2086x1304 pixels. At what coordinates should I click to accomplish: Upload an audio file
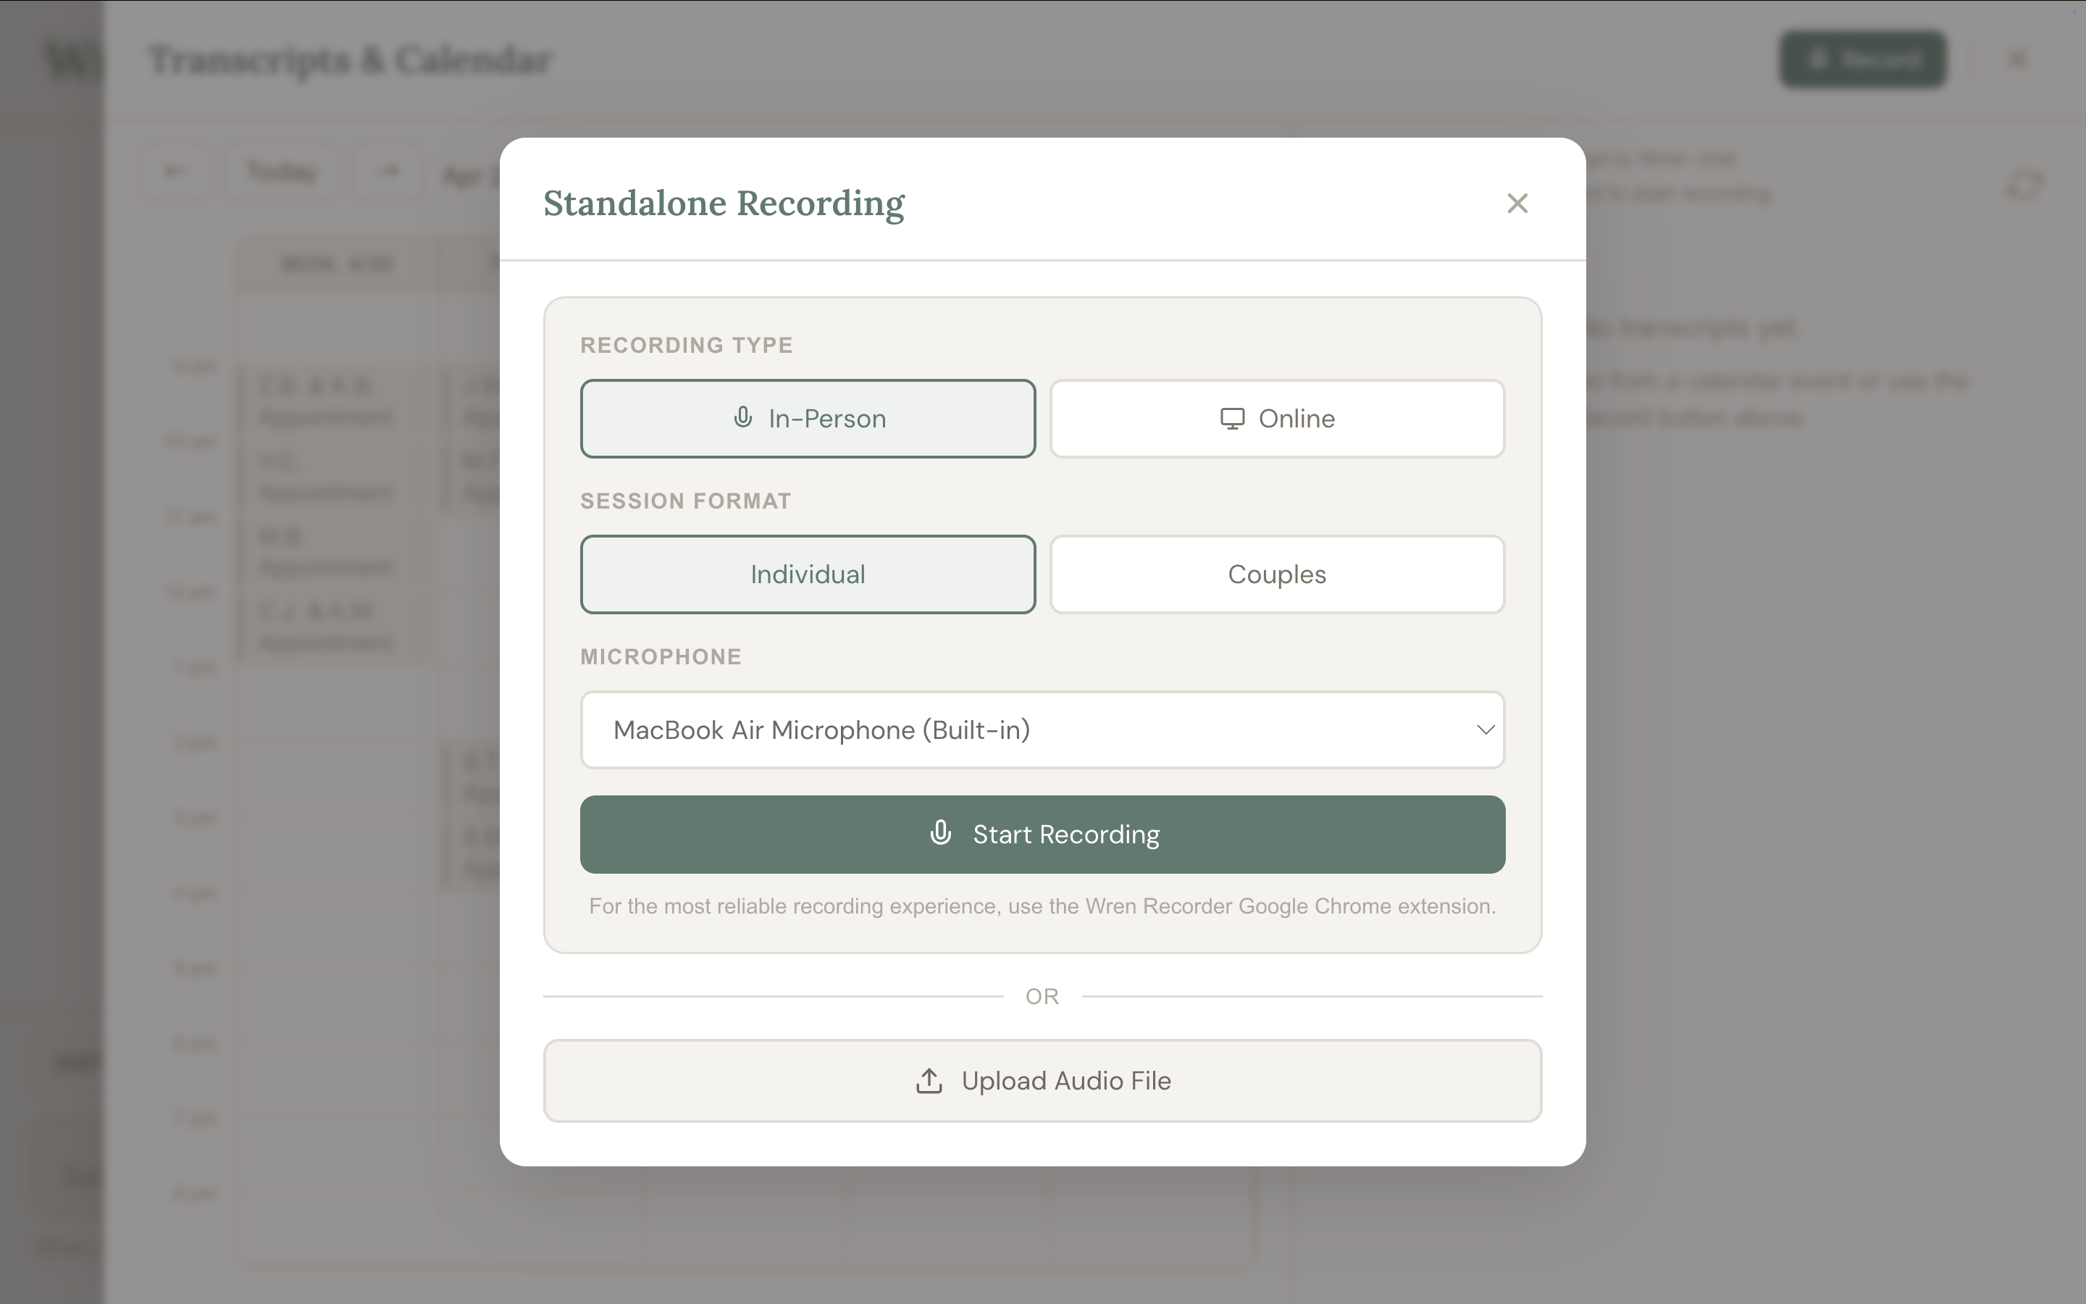coord(1042,1081)
